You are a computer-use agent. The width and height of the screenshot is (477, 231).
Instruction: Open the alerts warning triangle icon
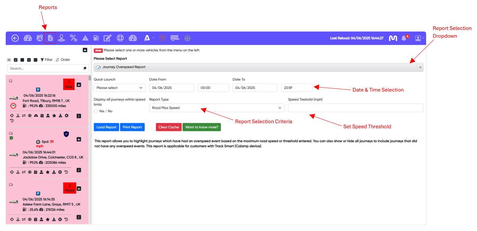click(x=85, y=38)
